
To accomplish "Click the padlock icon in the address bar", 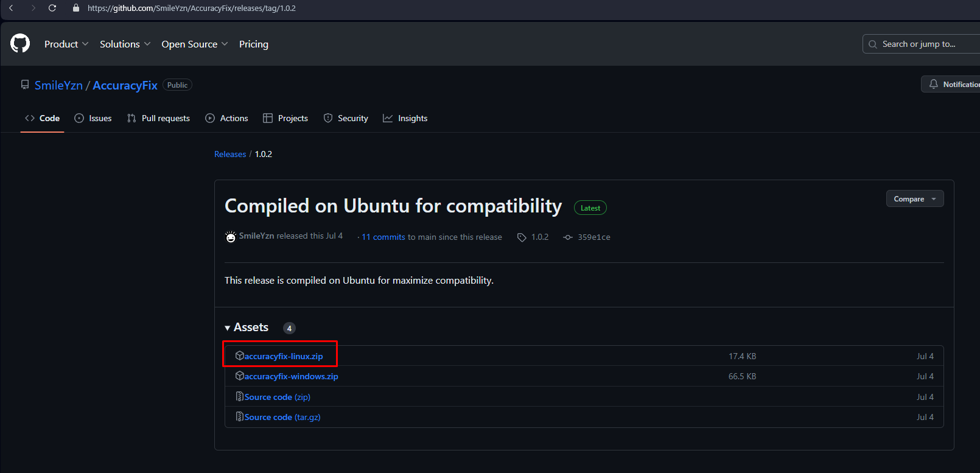I will point(75,8).
